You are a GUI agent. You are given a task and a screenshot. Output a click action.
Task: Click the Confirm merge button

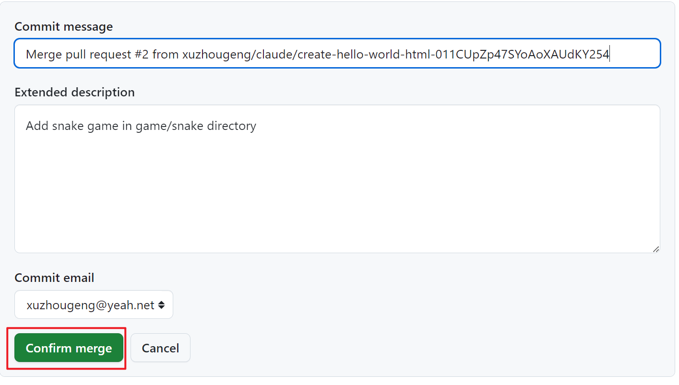[69, 348]
